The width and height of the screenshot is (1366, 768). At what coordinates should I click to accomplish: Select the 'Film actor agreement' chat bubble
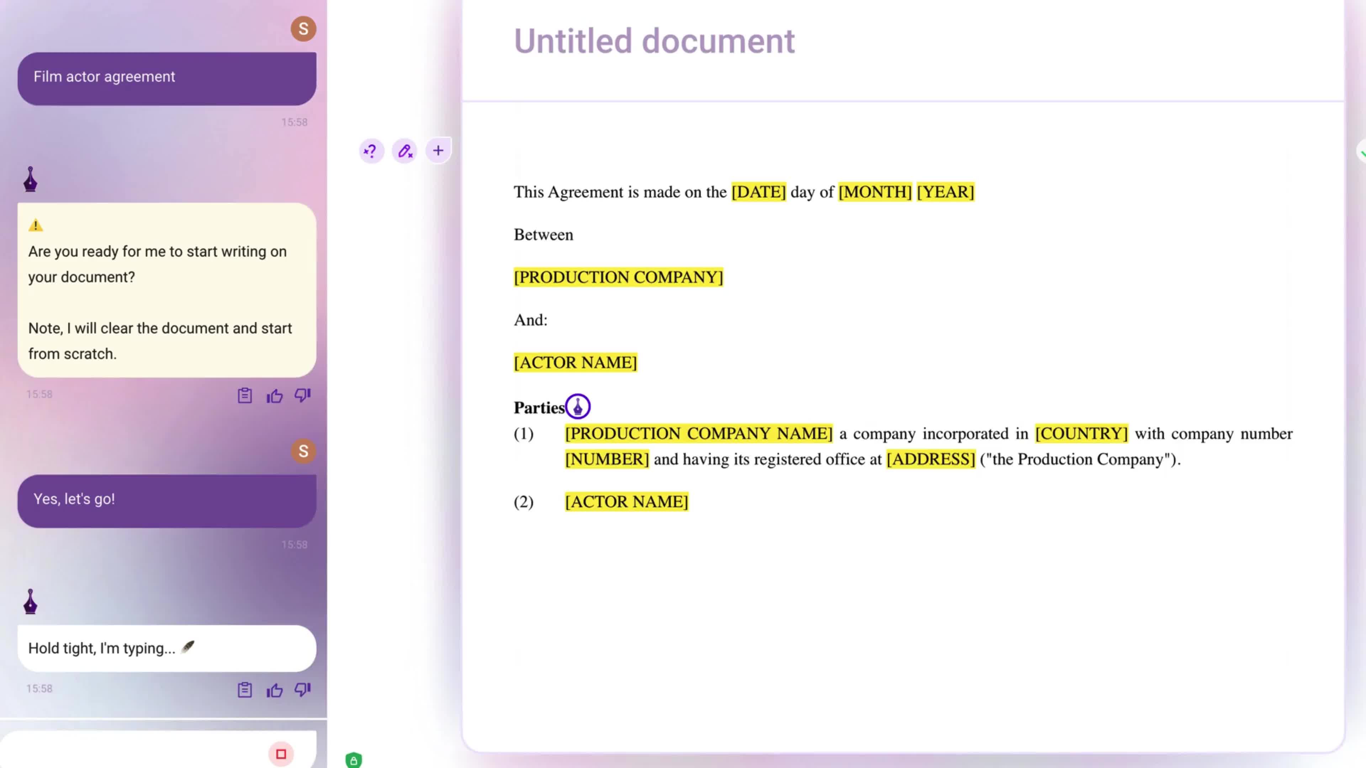(x=167, y=79)
